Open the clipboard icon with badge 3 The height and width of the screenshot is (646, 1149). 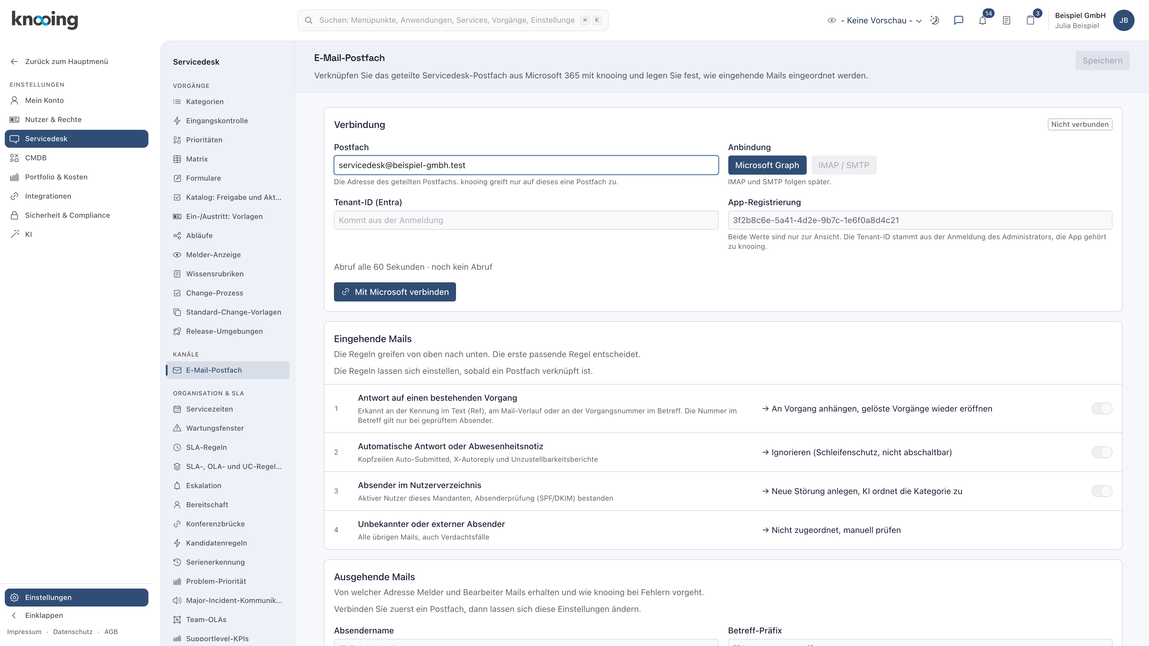[x=1030, y=21]
